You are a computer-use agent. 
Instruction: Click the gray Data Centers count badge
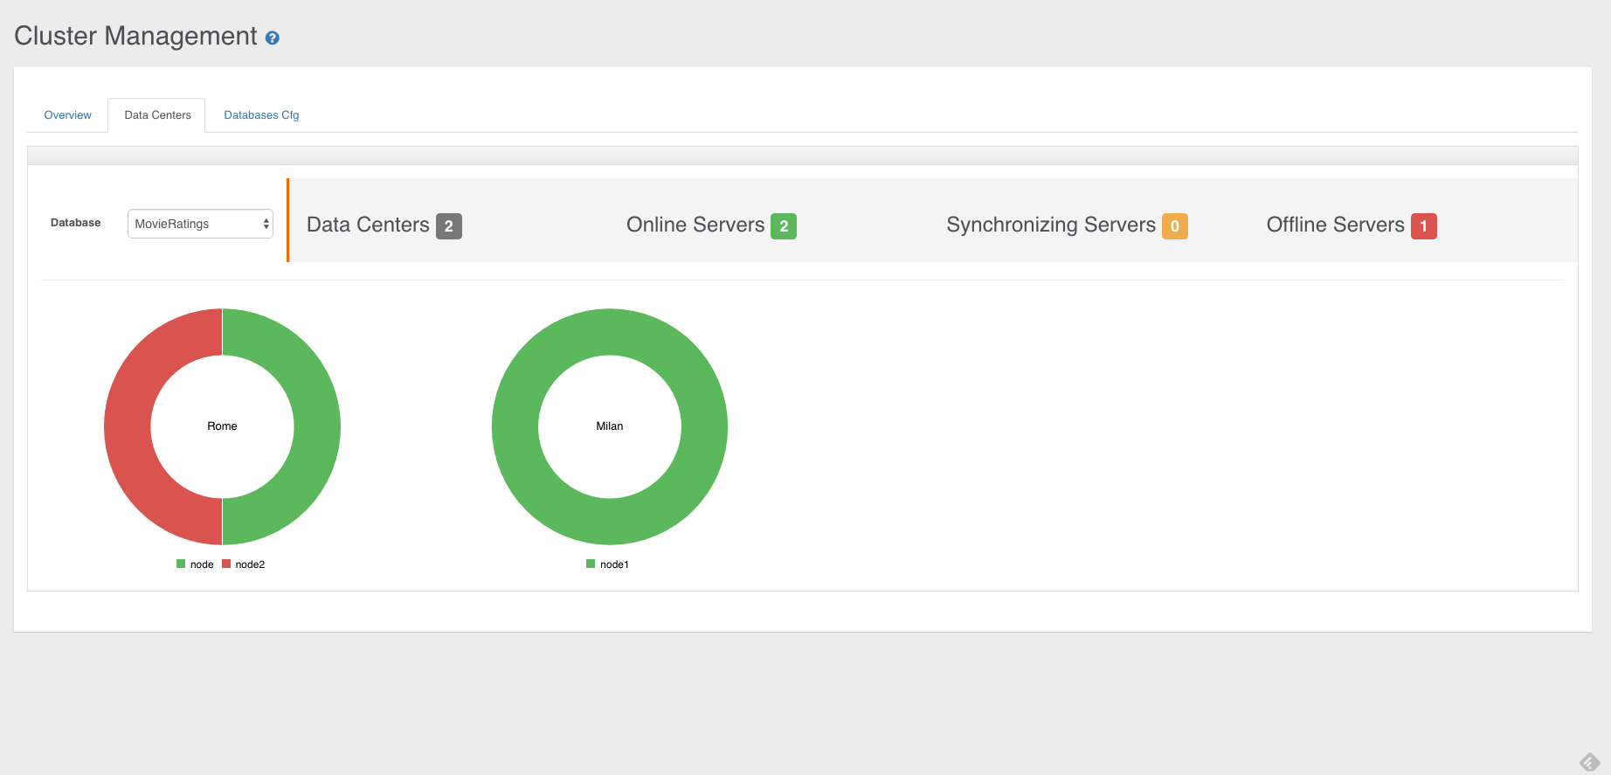click(448, 226)
